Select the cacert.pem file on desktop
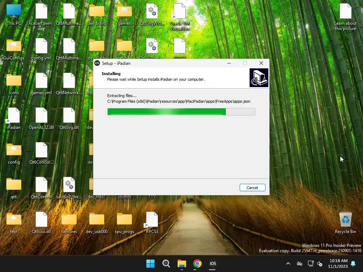This screenshot has height=272, width=363. pyautogui.click(x=41, y=15)
